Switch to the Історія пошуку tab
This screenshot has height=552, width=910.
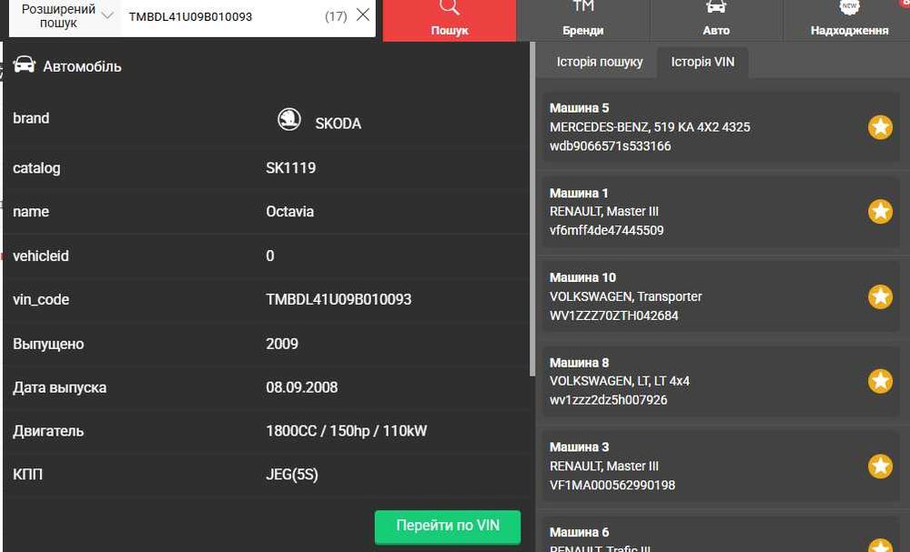coord(600,62)
